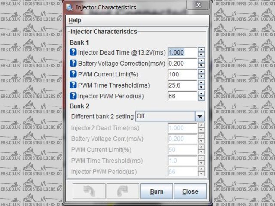275x206 pixels.
Task: Increase Injector Dead Time with up arrow
Action: 201,50
